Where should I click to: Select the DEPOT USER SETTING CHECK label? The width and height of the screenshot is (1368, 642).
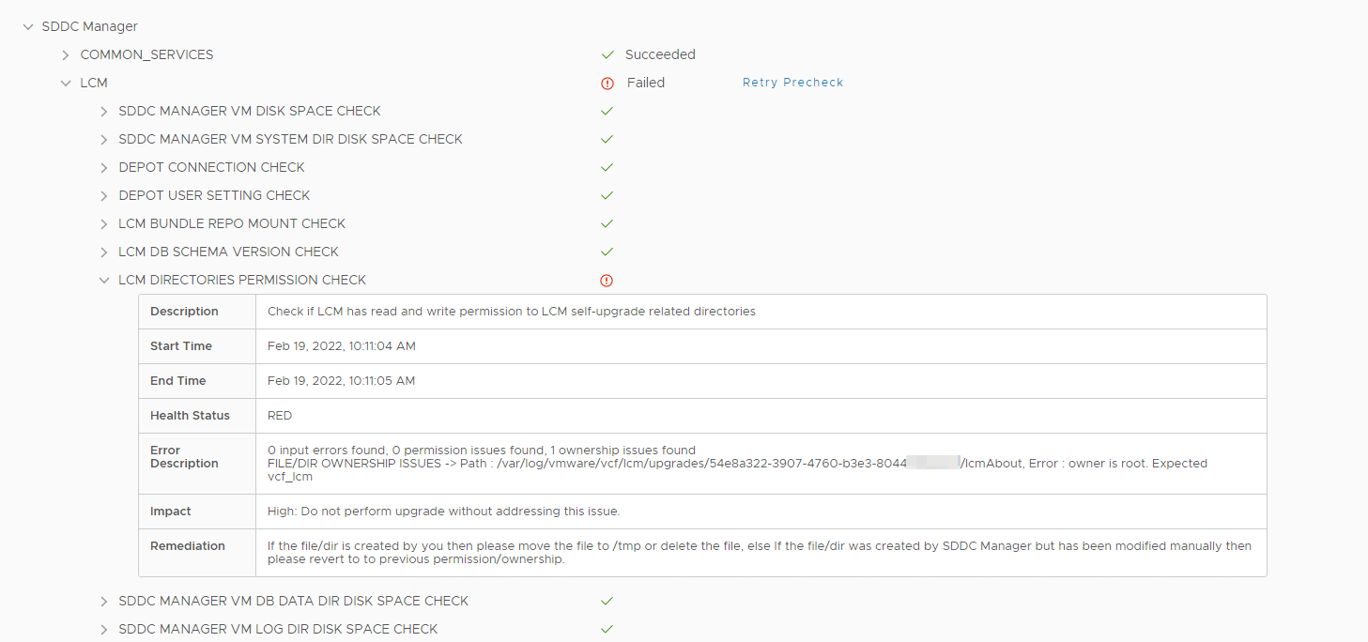[x=214, y=195]
